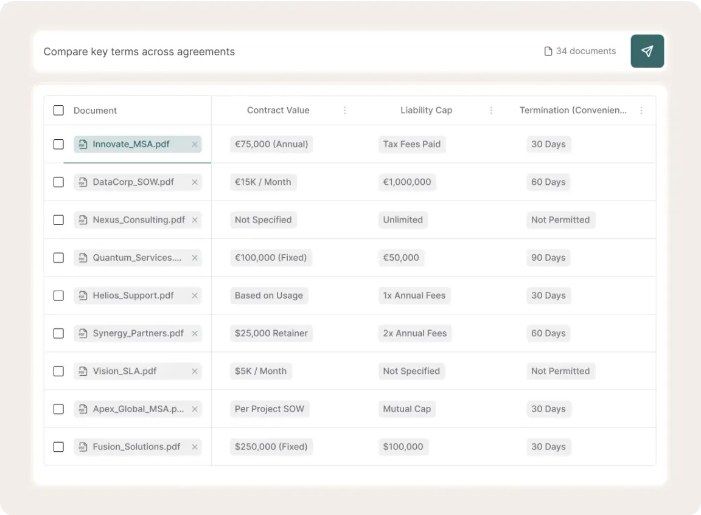Remove Fusion_Solutions.pdf using its X button

point(195,446)
